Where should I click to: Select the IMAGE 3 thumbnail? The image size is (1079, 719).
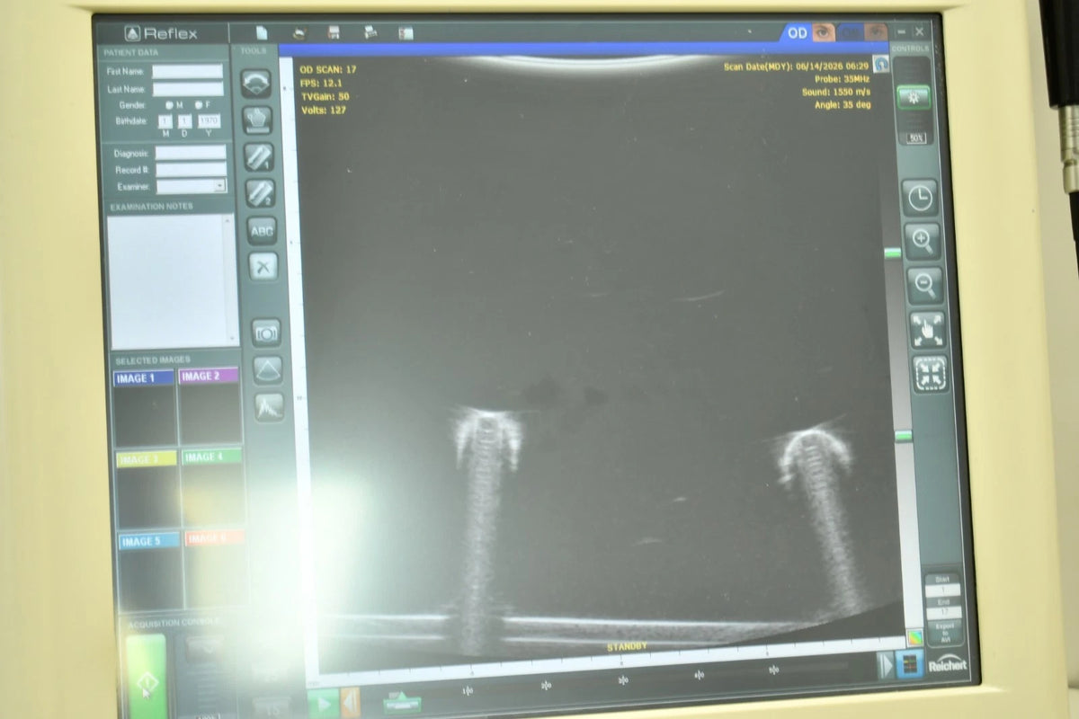click(147, 489)
